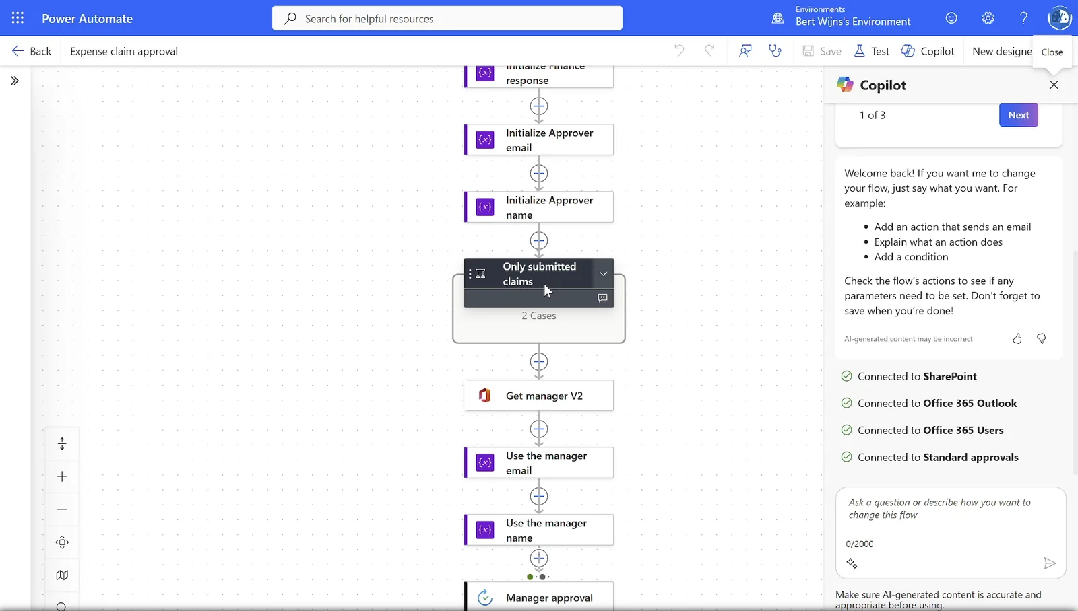This screenshot has height=611, width=1078.
Task: Open the app launcher waffle icon
Action: (18, 18)
